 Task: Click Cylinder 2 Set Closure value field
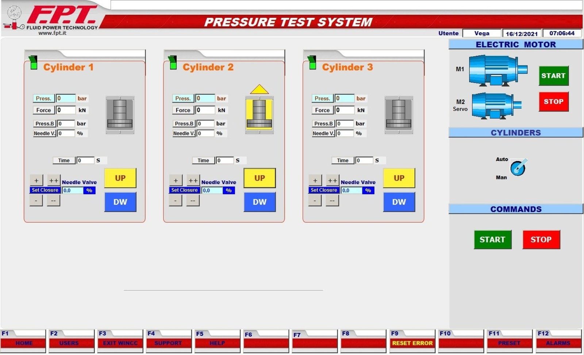(x=212, y=190)
